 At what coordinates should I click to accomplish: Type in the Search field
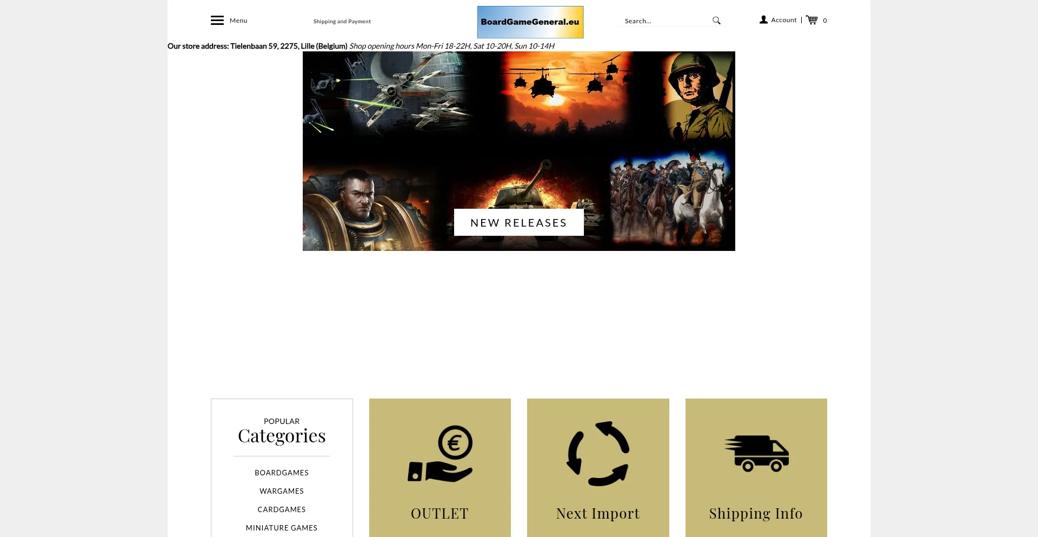pyautogui.click(x=665, y=21)
